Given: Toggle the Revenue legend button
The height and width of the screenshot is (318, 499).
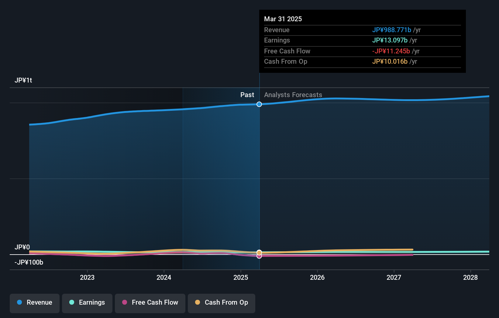Looking at the screenshot, I should pos(35,303).
